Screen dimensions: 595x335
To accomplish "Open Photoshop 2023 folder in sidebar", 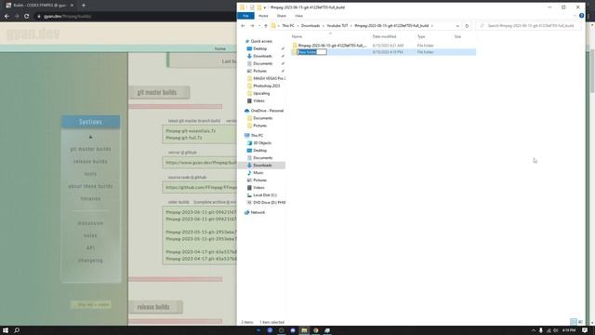I will 267,86.
